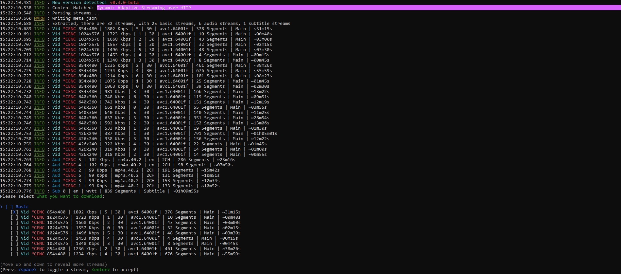This screenshot has width=621, height=274.
Task: Click the '839 Segments' subtitle value
Action: (x=120, y=191)
